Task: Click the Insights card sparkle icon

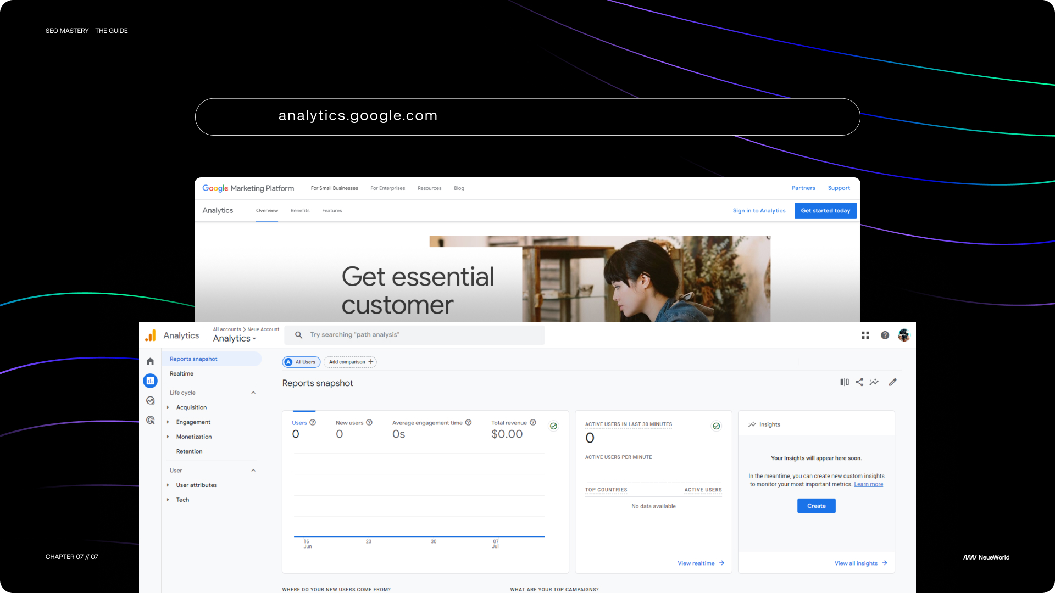Action: 752,424
